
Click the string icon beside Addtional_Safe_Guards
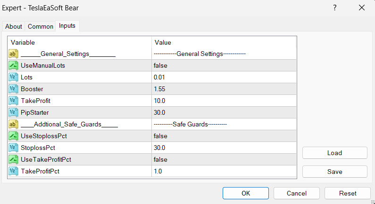(x=13, y=125)
